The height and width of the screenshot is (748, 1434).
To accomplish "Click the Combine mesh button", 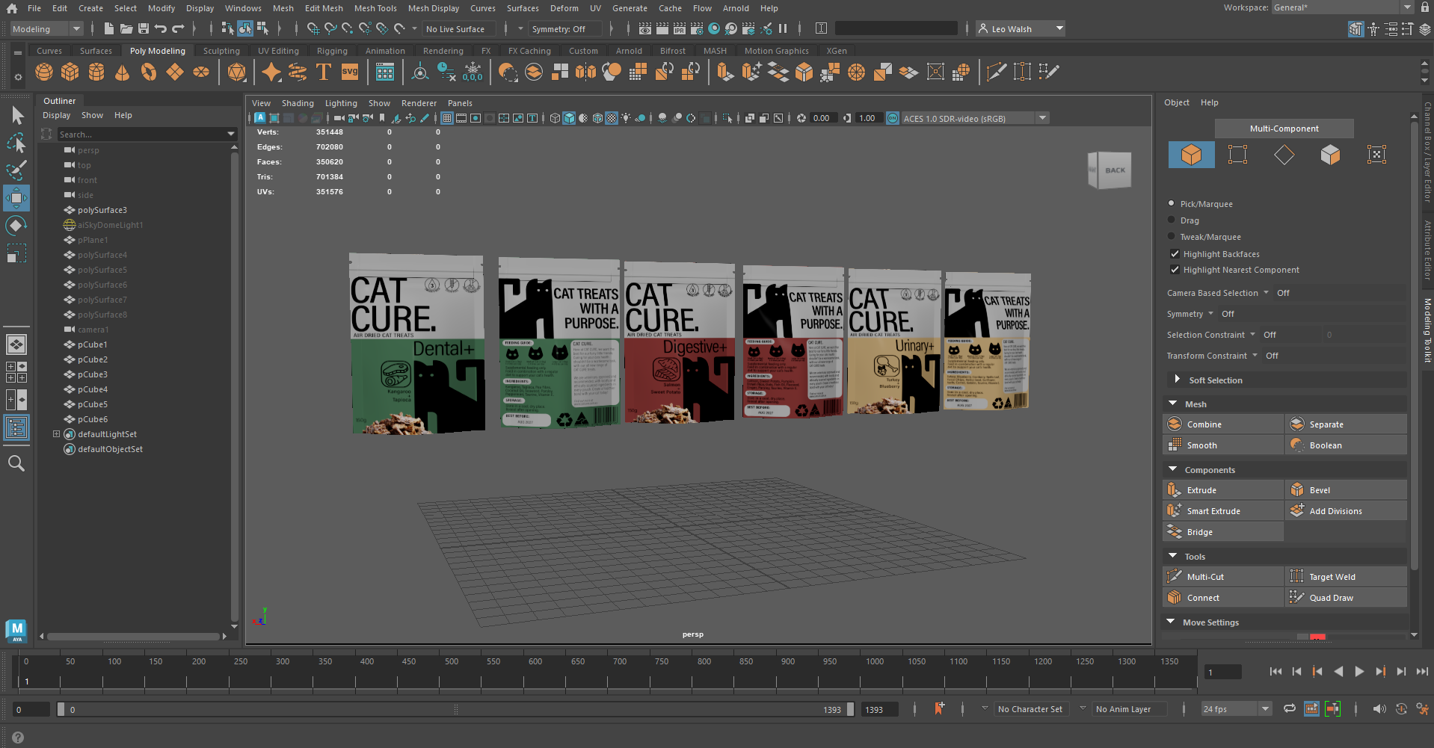I will [1204, 424].
